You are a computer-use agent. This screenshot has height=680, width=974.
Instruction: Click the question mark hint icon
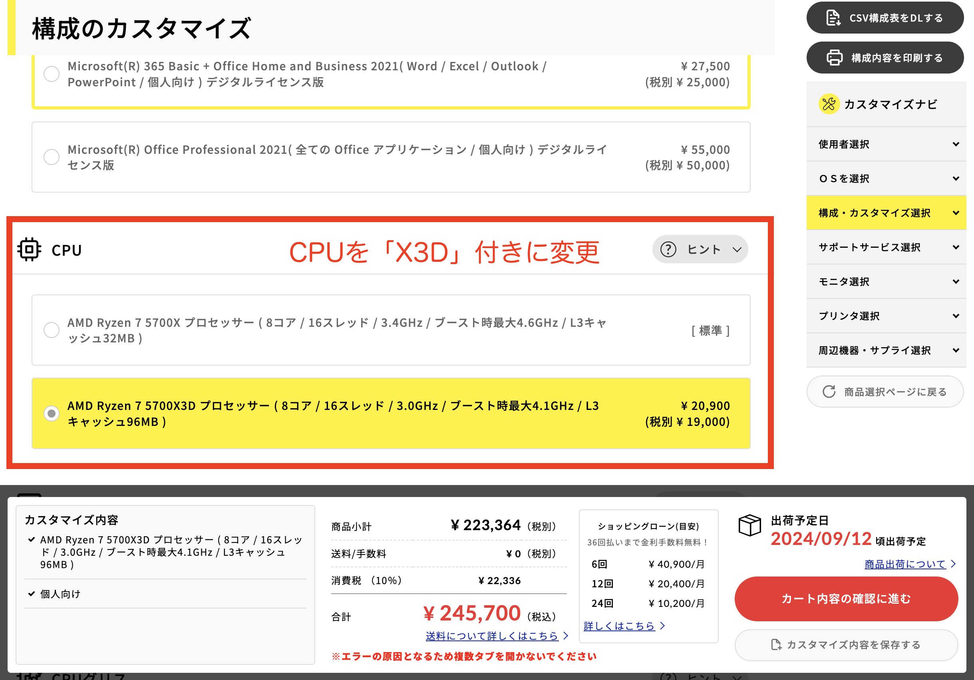[668, 249]
